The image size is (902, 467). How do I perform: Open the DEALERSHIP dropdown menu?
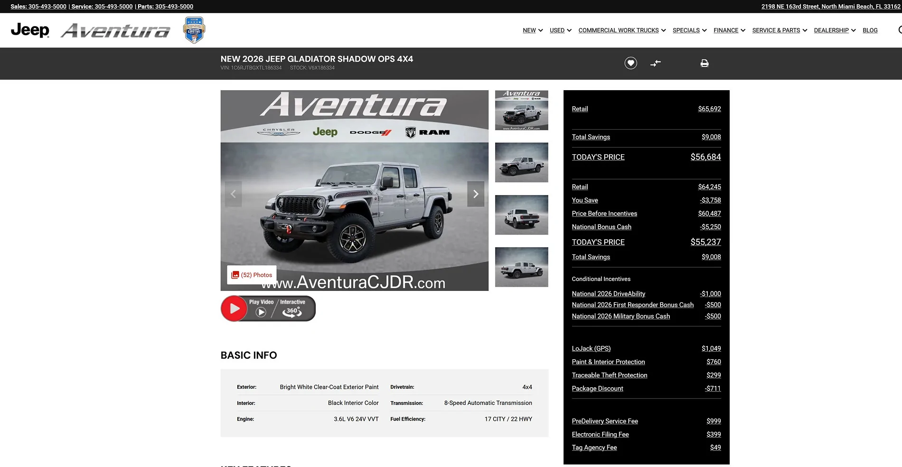tap(835, 30)
